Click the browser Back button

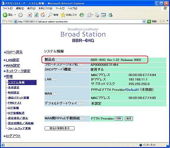point(8,15)
